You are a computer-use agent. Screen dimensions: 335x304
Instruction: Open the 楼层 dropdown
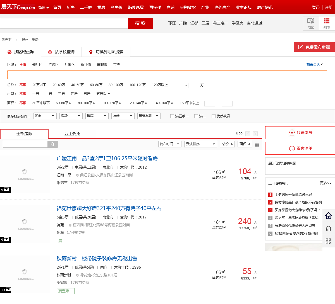[97, 116]
